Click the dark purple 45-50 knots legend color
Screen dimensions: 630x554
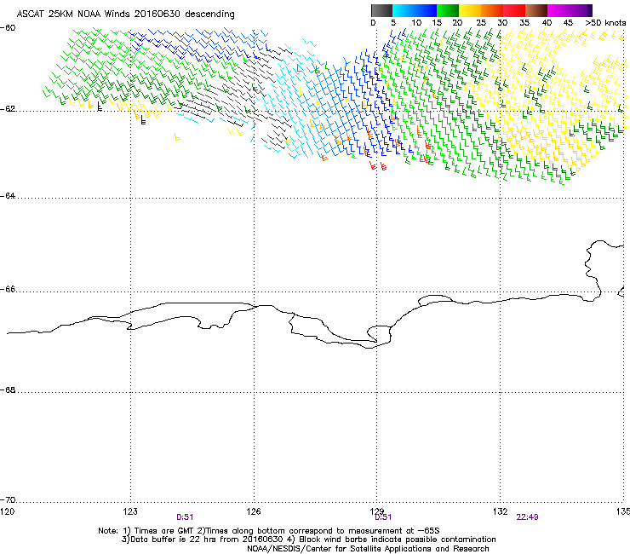coord(581,10)
